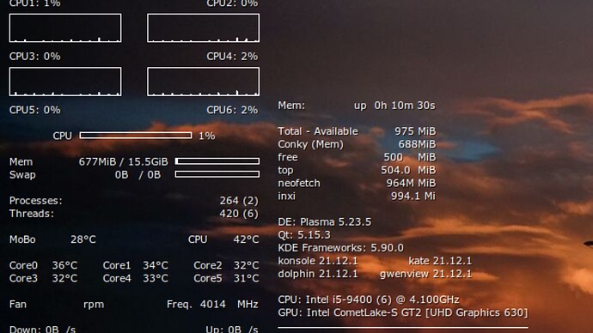Screen dimensions: 593x333
Task: Click the '964M MiB' value
Action: 411,183
